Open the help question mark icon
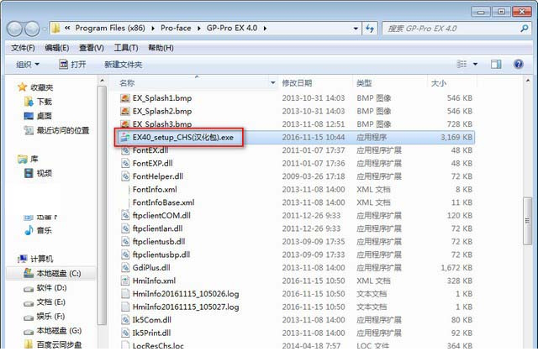The width and height of the screenshot is (538, 362). [518, 64]
